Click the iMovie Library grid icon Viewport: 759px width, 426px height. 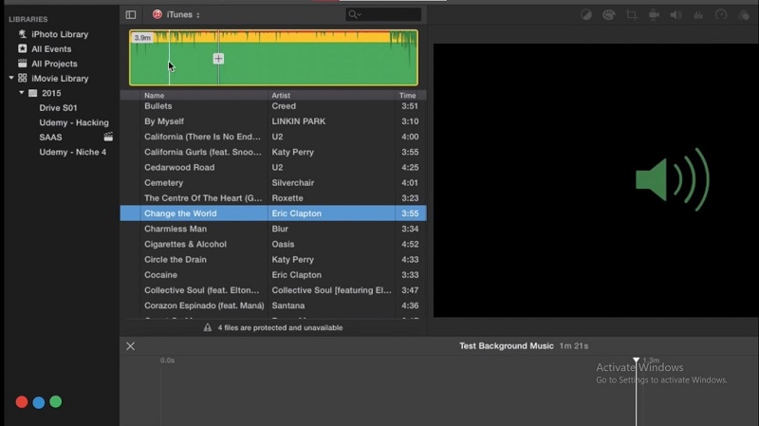pos(22,78)
